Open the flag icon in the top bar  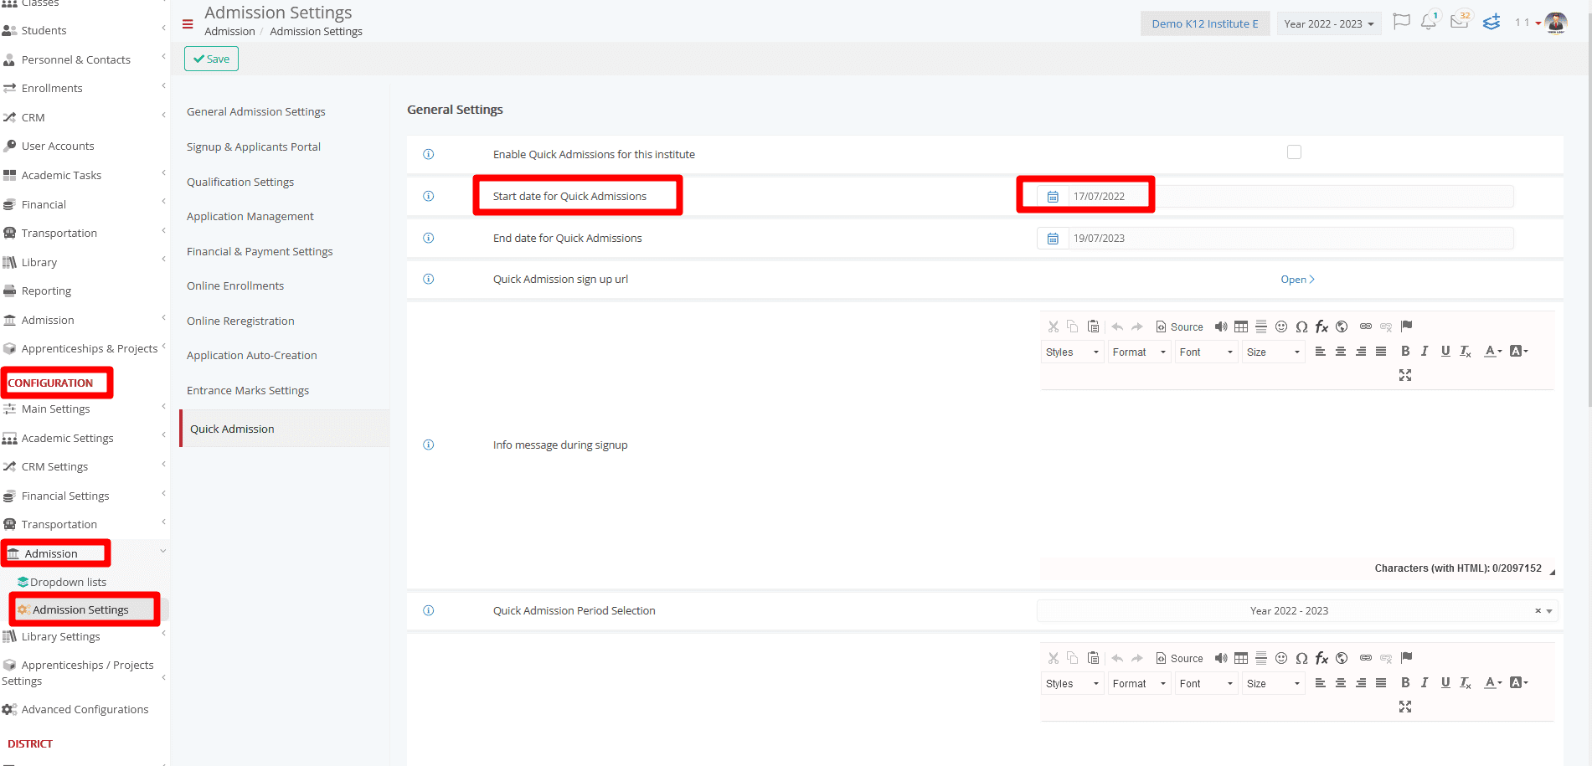pyautogui.click(x=1401, y=22)
